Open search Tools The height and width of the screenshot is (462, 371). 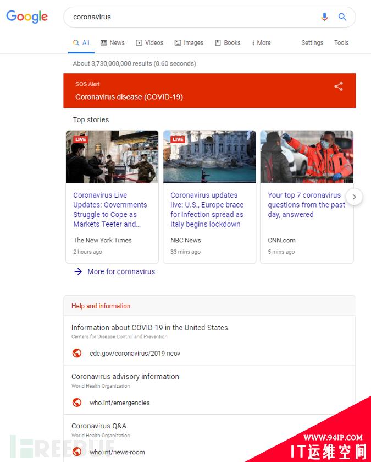pyautogui.click(x=341, y=43)
